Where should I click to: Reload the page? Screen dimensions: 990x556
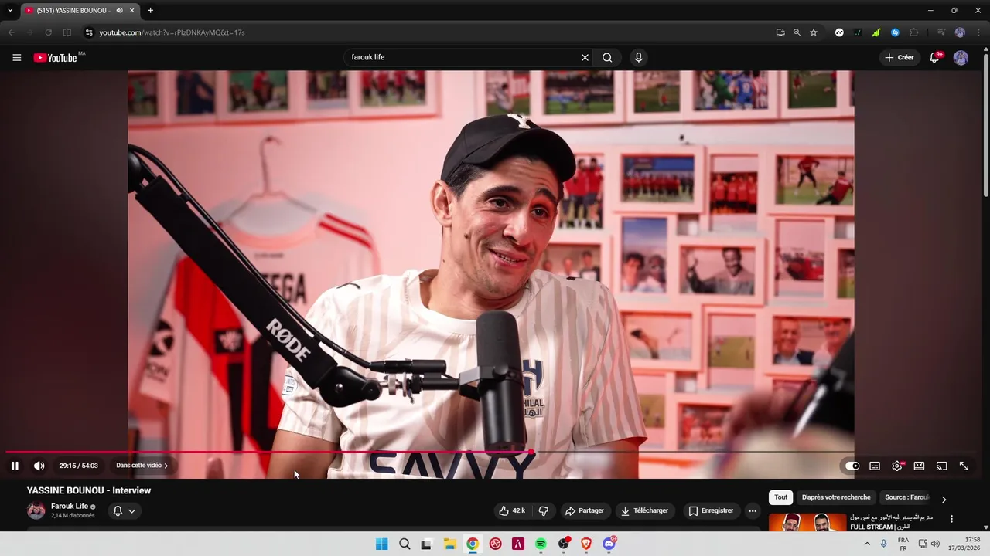click(48, 32)
